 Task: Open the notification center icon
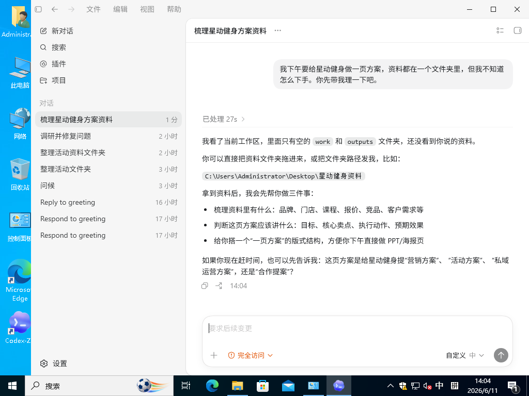click(x=513, y=387)
